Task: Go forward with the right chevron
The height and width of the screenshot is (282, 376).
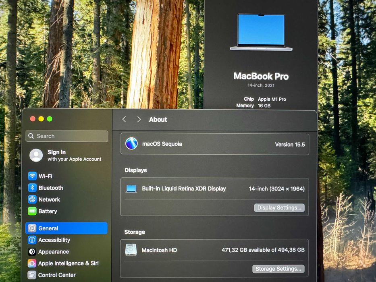Action: coord(139,119)
